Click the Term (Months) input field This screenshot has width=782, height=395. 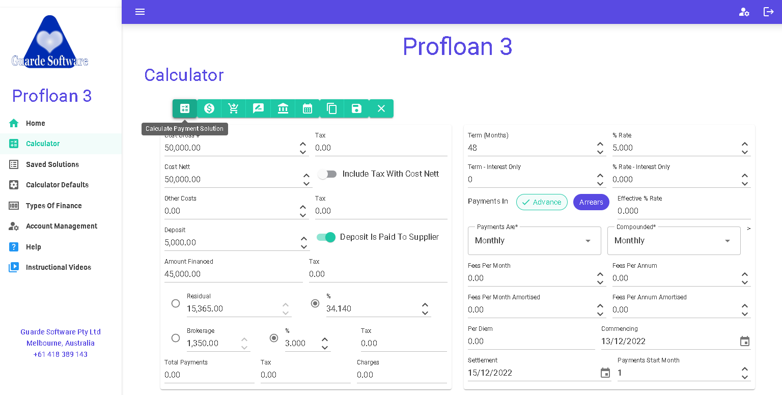[x=530, y=148]
